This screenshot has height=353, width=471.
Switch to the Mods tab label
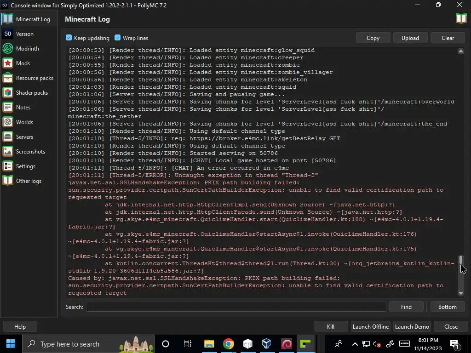[23, 63]
